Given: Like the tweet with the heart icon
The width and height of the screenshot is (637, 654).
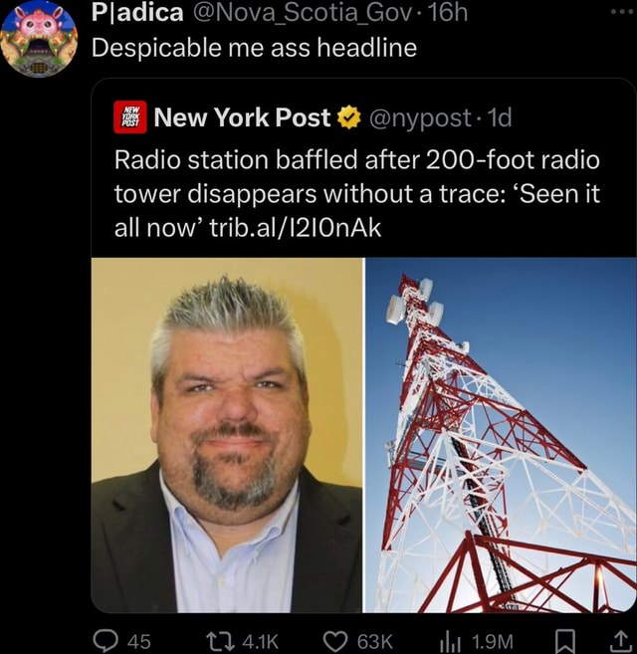Looking at the screenshot, I should [335, 641].
